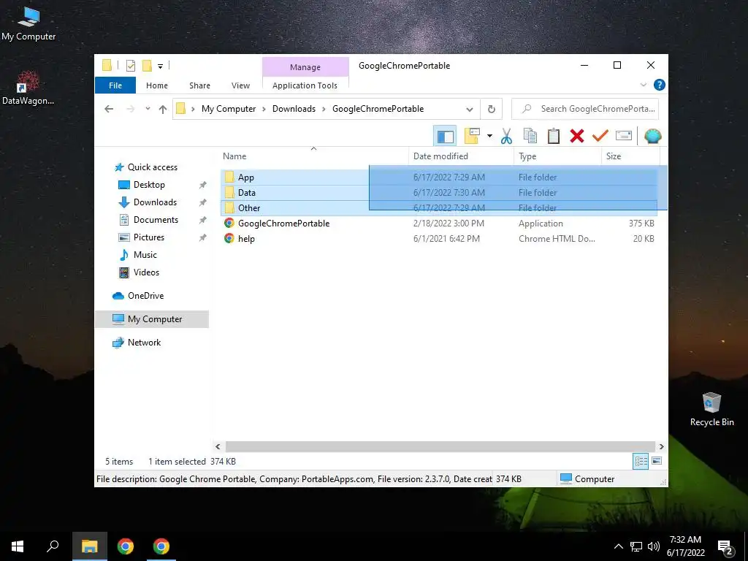Click Downloads in address breadcrumb
The image size is (748, 561).
[x=294, y=109]
